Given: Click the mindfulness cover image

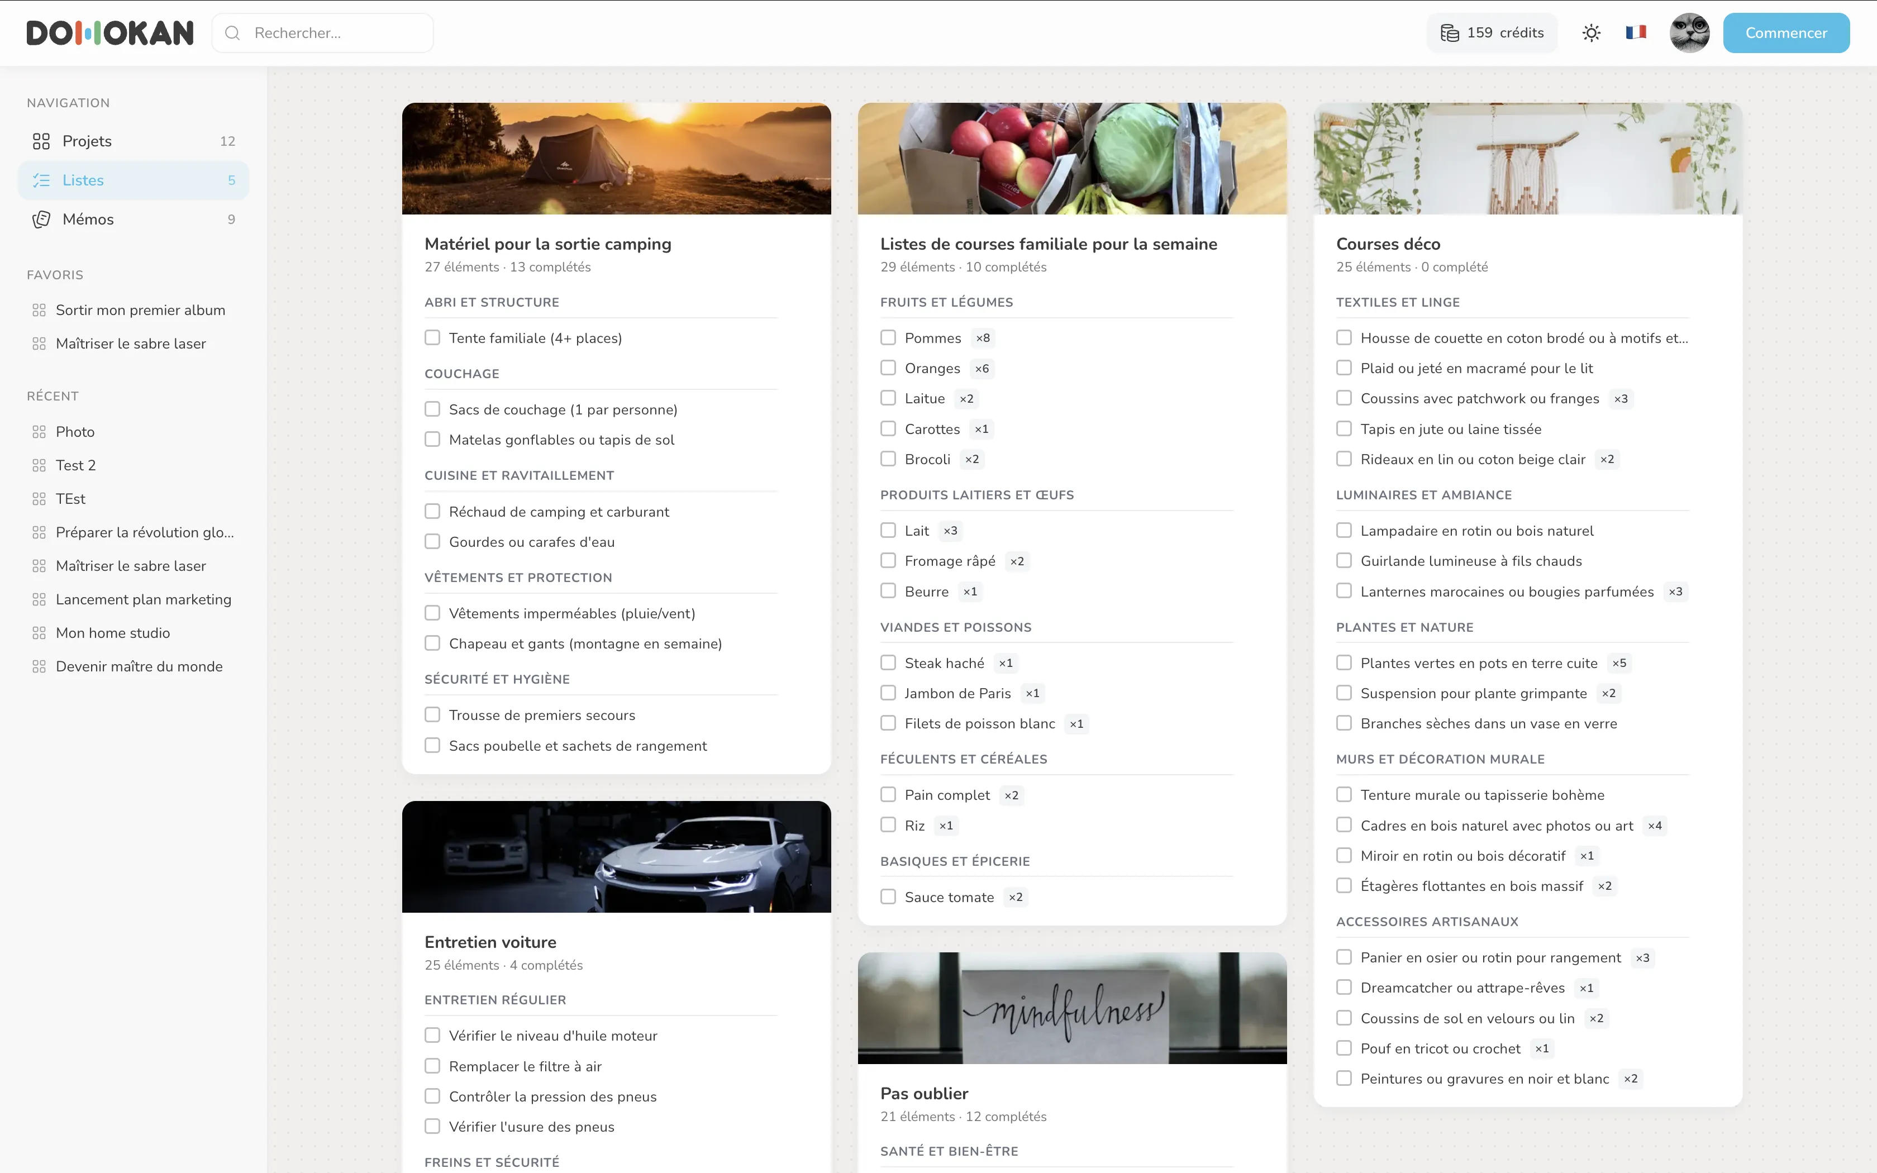Looking at the screenshot, I should [x=1072, y=1008].
